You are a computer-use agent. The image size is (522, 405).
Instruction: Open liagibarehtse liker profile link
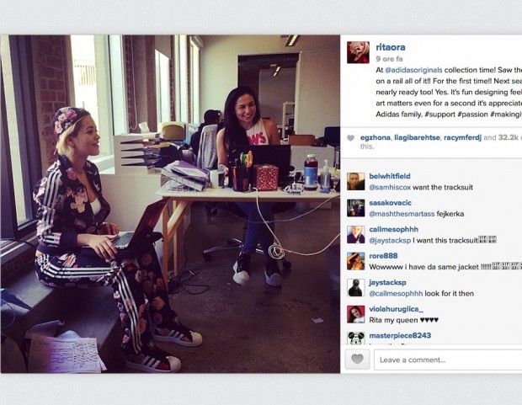(x=417, y=137)
